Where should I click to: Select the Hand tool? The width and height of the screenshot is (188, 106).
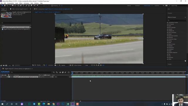(x=5, y=6)
